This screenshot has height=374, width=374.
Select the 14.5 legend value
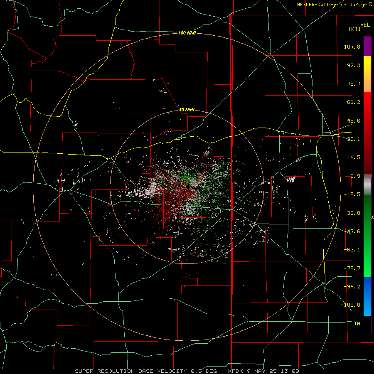click(x=354, y=157)
